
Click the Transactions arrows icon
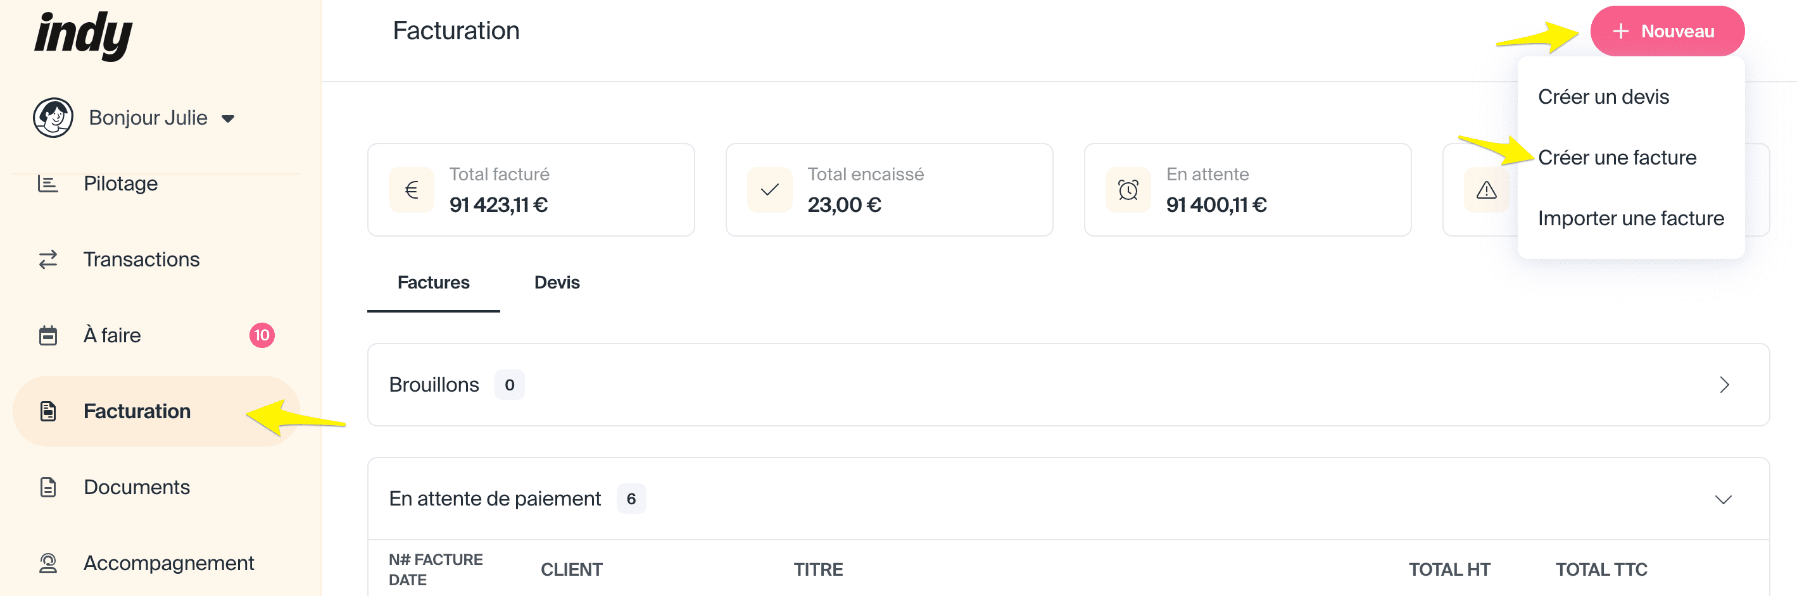point(47,259)
